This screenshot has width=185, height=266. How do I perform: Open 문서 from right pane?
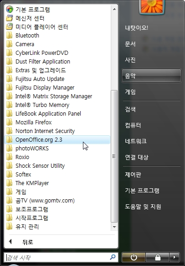pyautogui.click(x=130, y=44)
